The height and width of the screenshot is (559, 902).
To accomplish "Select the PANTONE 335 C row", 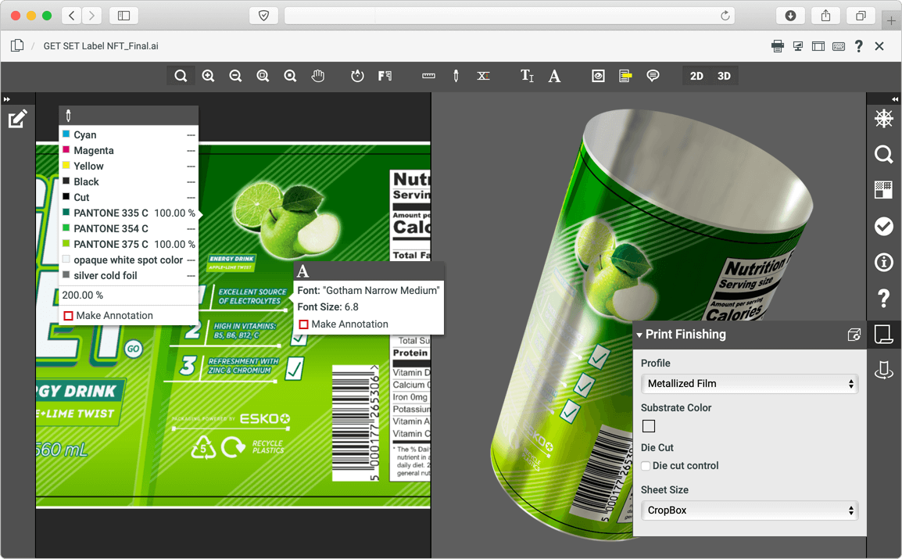I will (x=129, y=213).
